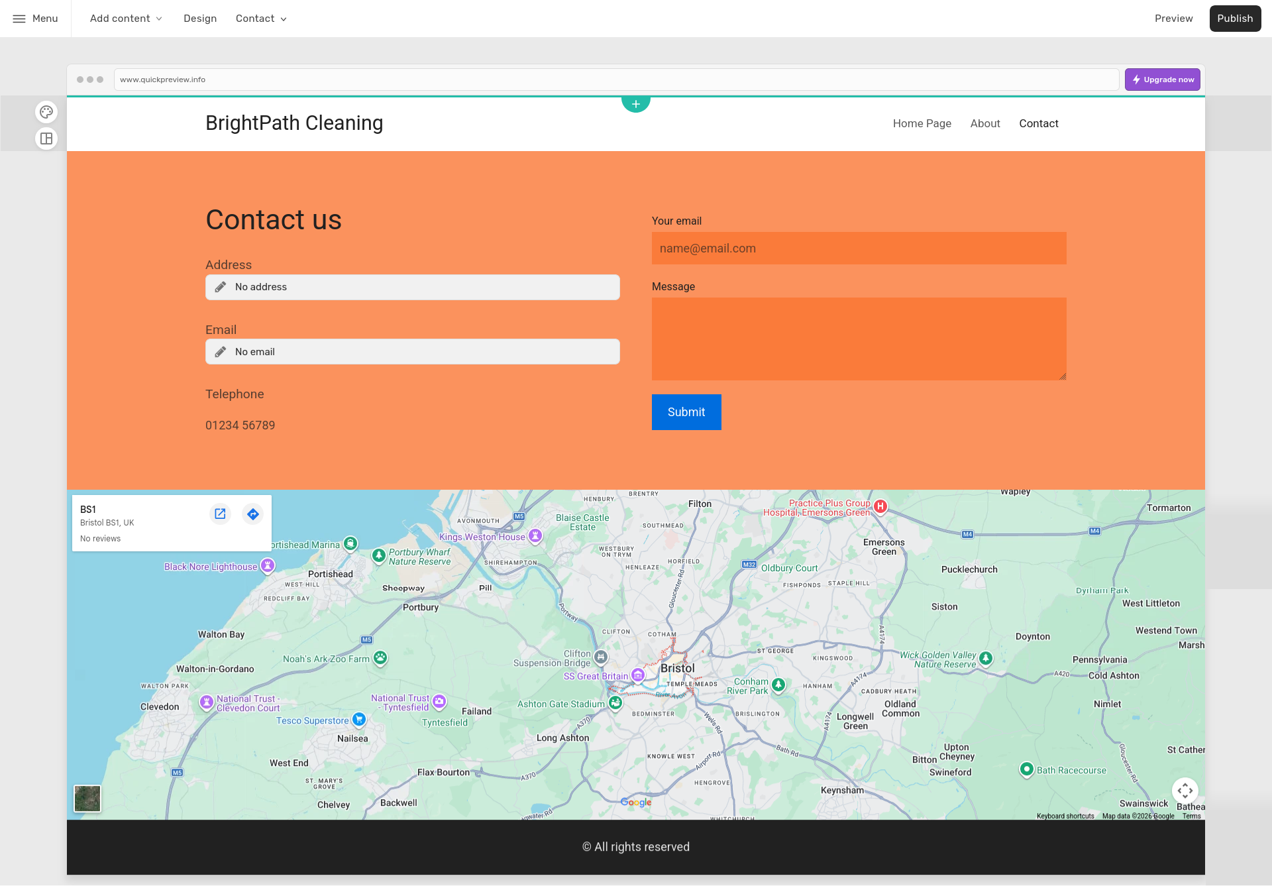The height and width of the screenshot is (886, 1272).
Task: Open the Design menu
Action: [200, 19]
